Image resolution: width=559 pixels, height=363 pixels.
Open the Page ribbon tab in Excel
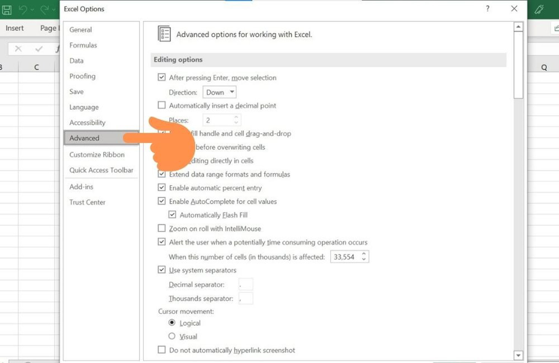pos(49,28)
